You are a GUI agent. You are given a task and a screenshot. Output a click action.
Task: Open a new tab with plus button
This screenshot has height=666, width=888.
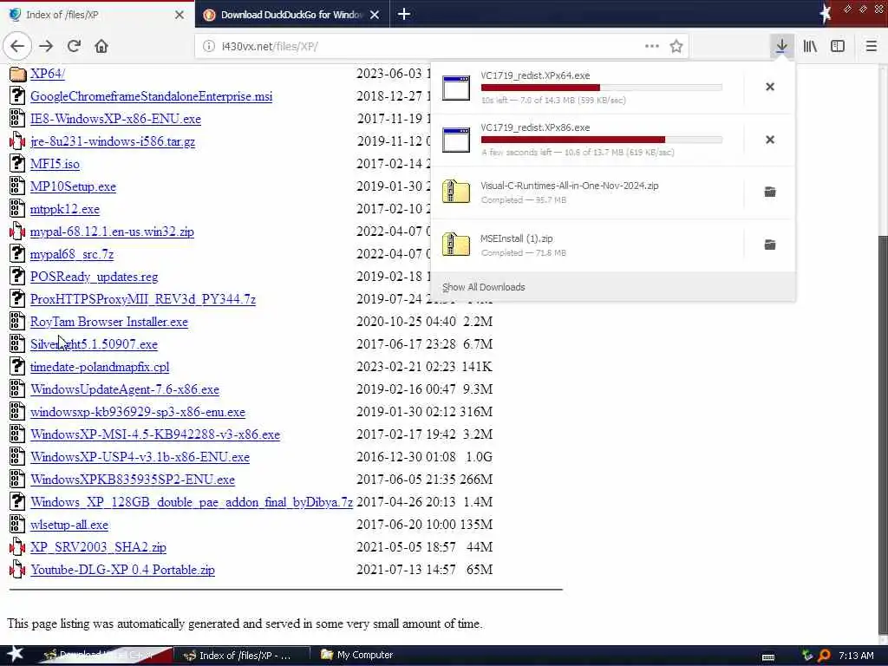pos(404,14)
